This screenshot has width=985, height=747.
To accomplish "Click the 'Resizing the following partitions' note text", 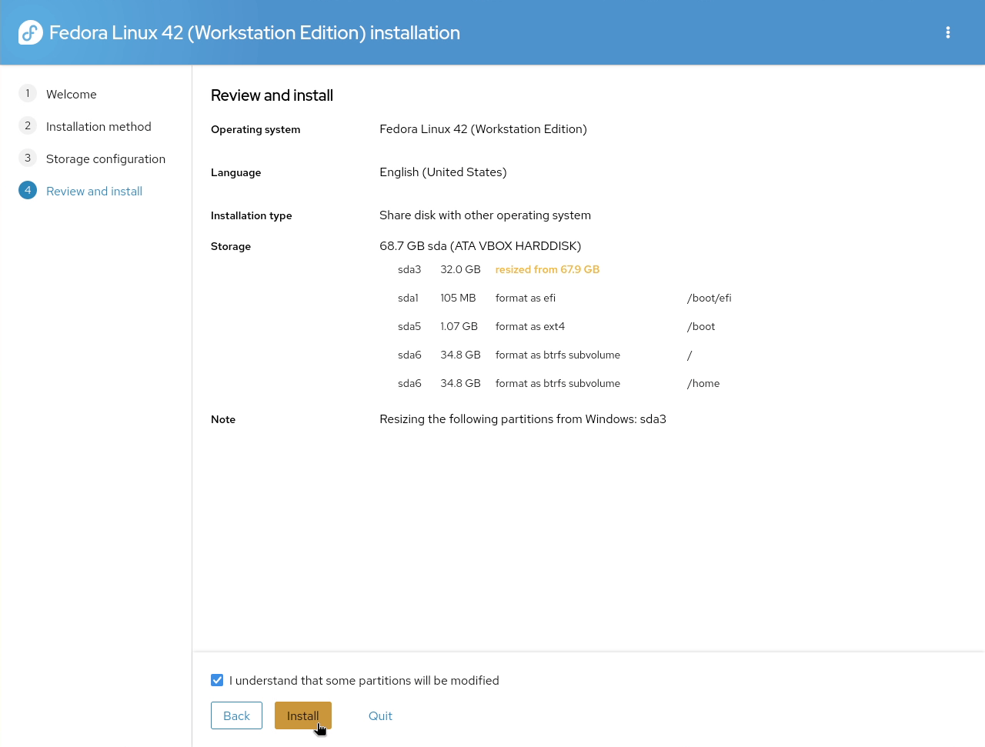I will click(x=523, y=419).
